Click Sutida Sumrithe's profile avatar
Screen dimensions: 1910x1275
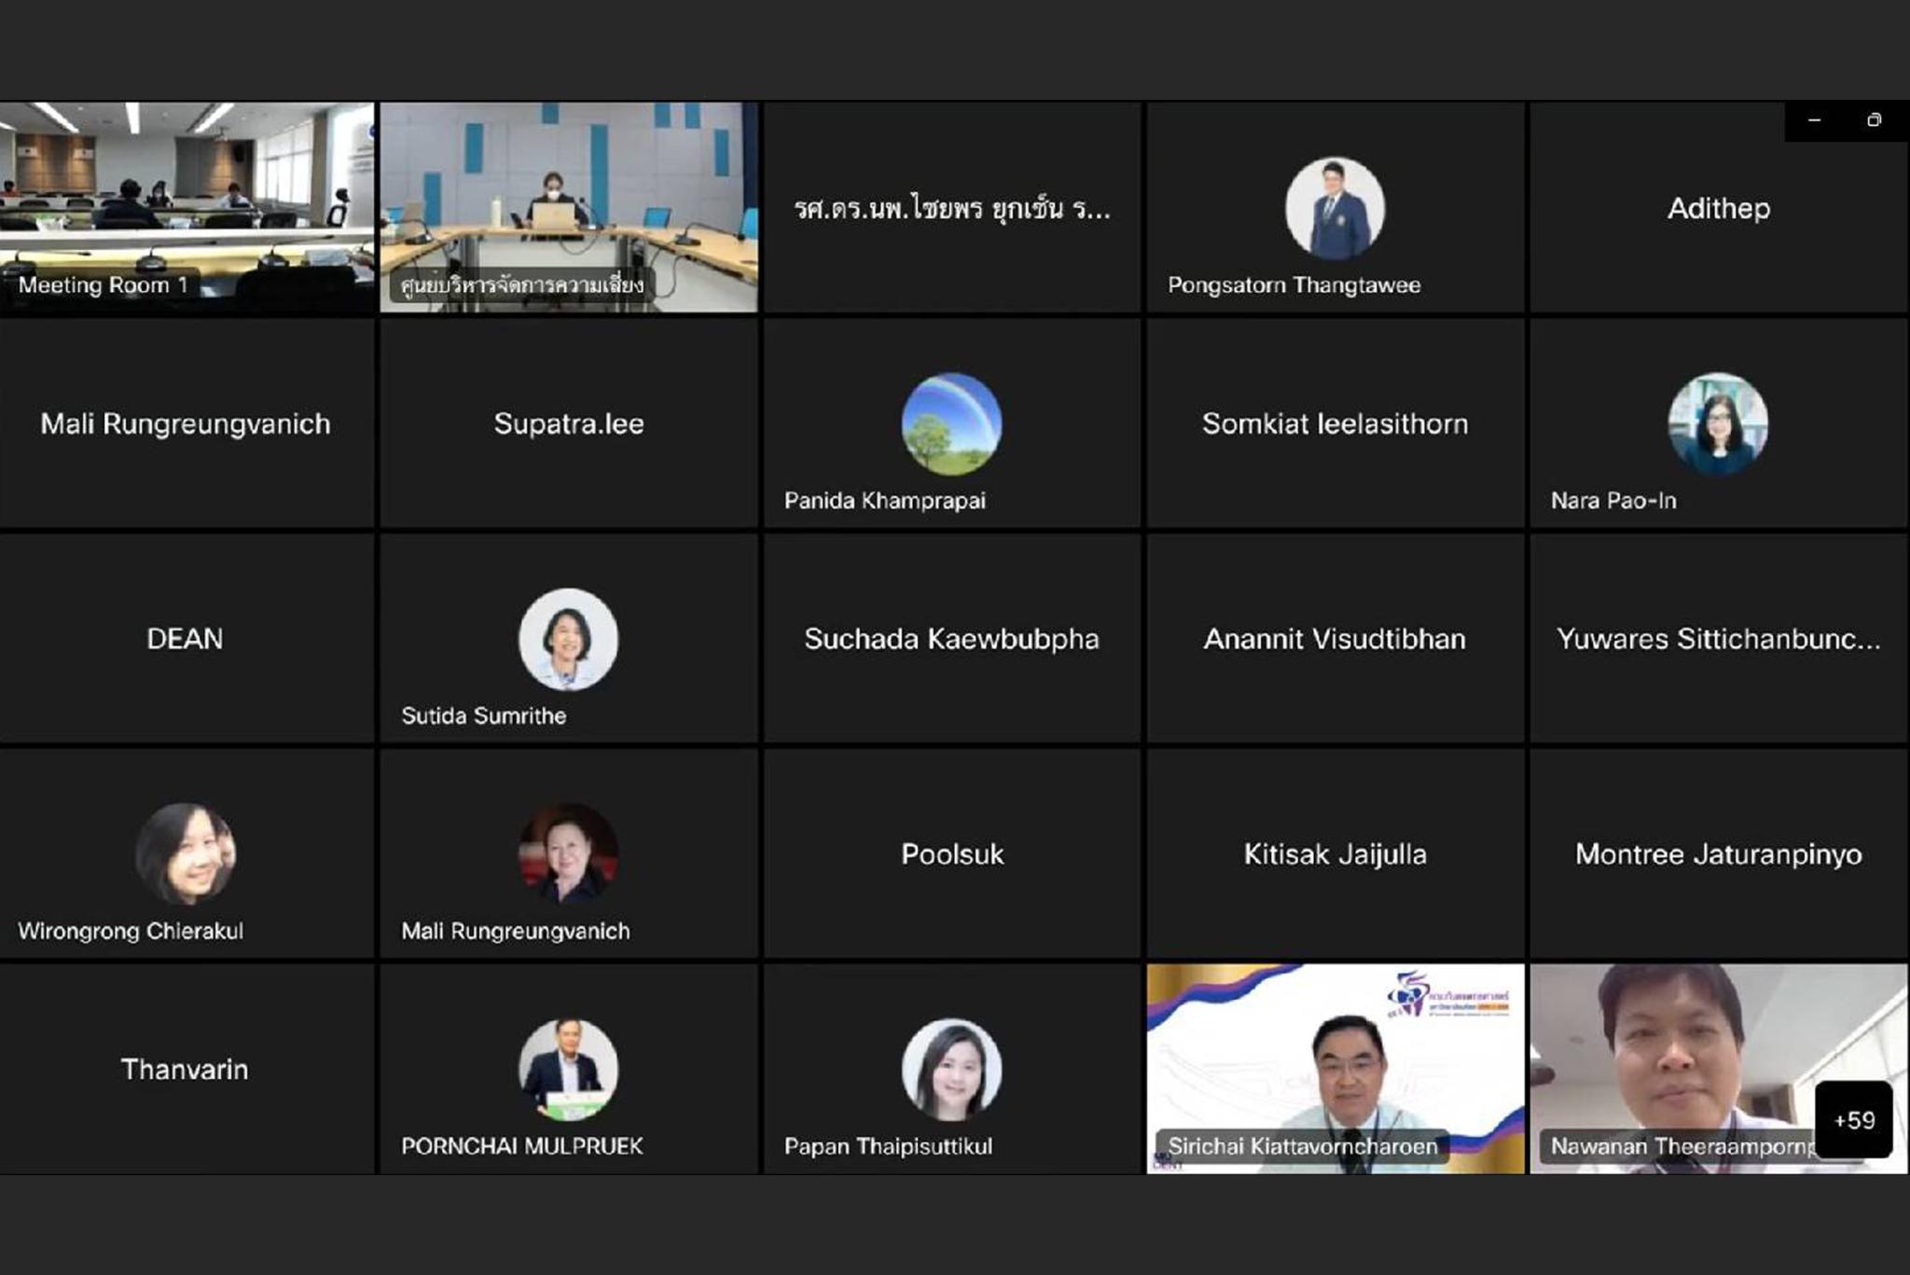(x=568, y=639)
